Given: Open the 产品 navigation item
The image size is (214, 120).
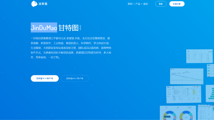Looking at the screenshot, I should coord(138,4).
